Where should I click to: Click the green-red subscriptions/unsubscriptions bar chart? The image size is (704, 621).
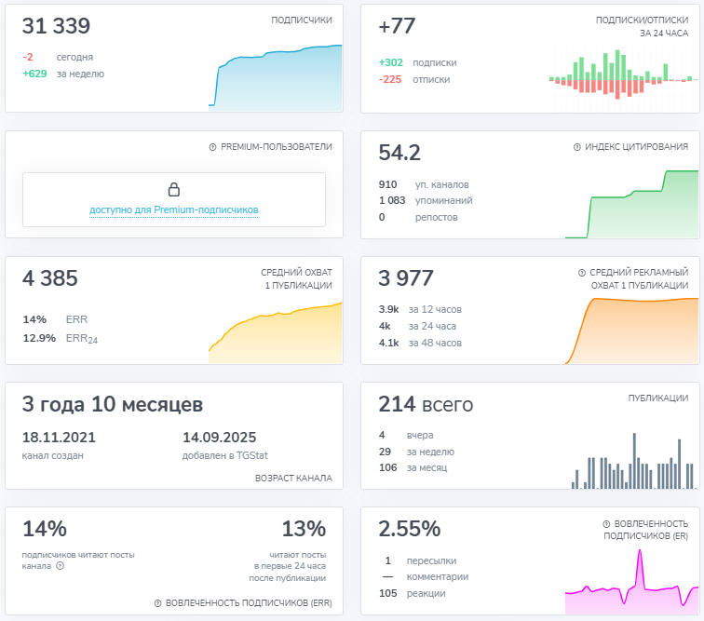click(x=618, y=78)
